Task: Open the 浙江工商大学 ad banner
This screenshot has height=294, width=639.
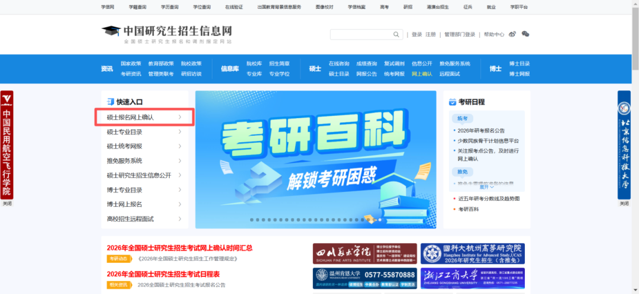Action: coord(472,278)
